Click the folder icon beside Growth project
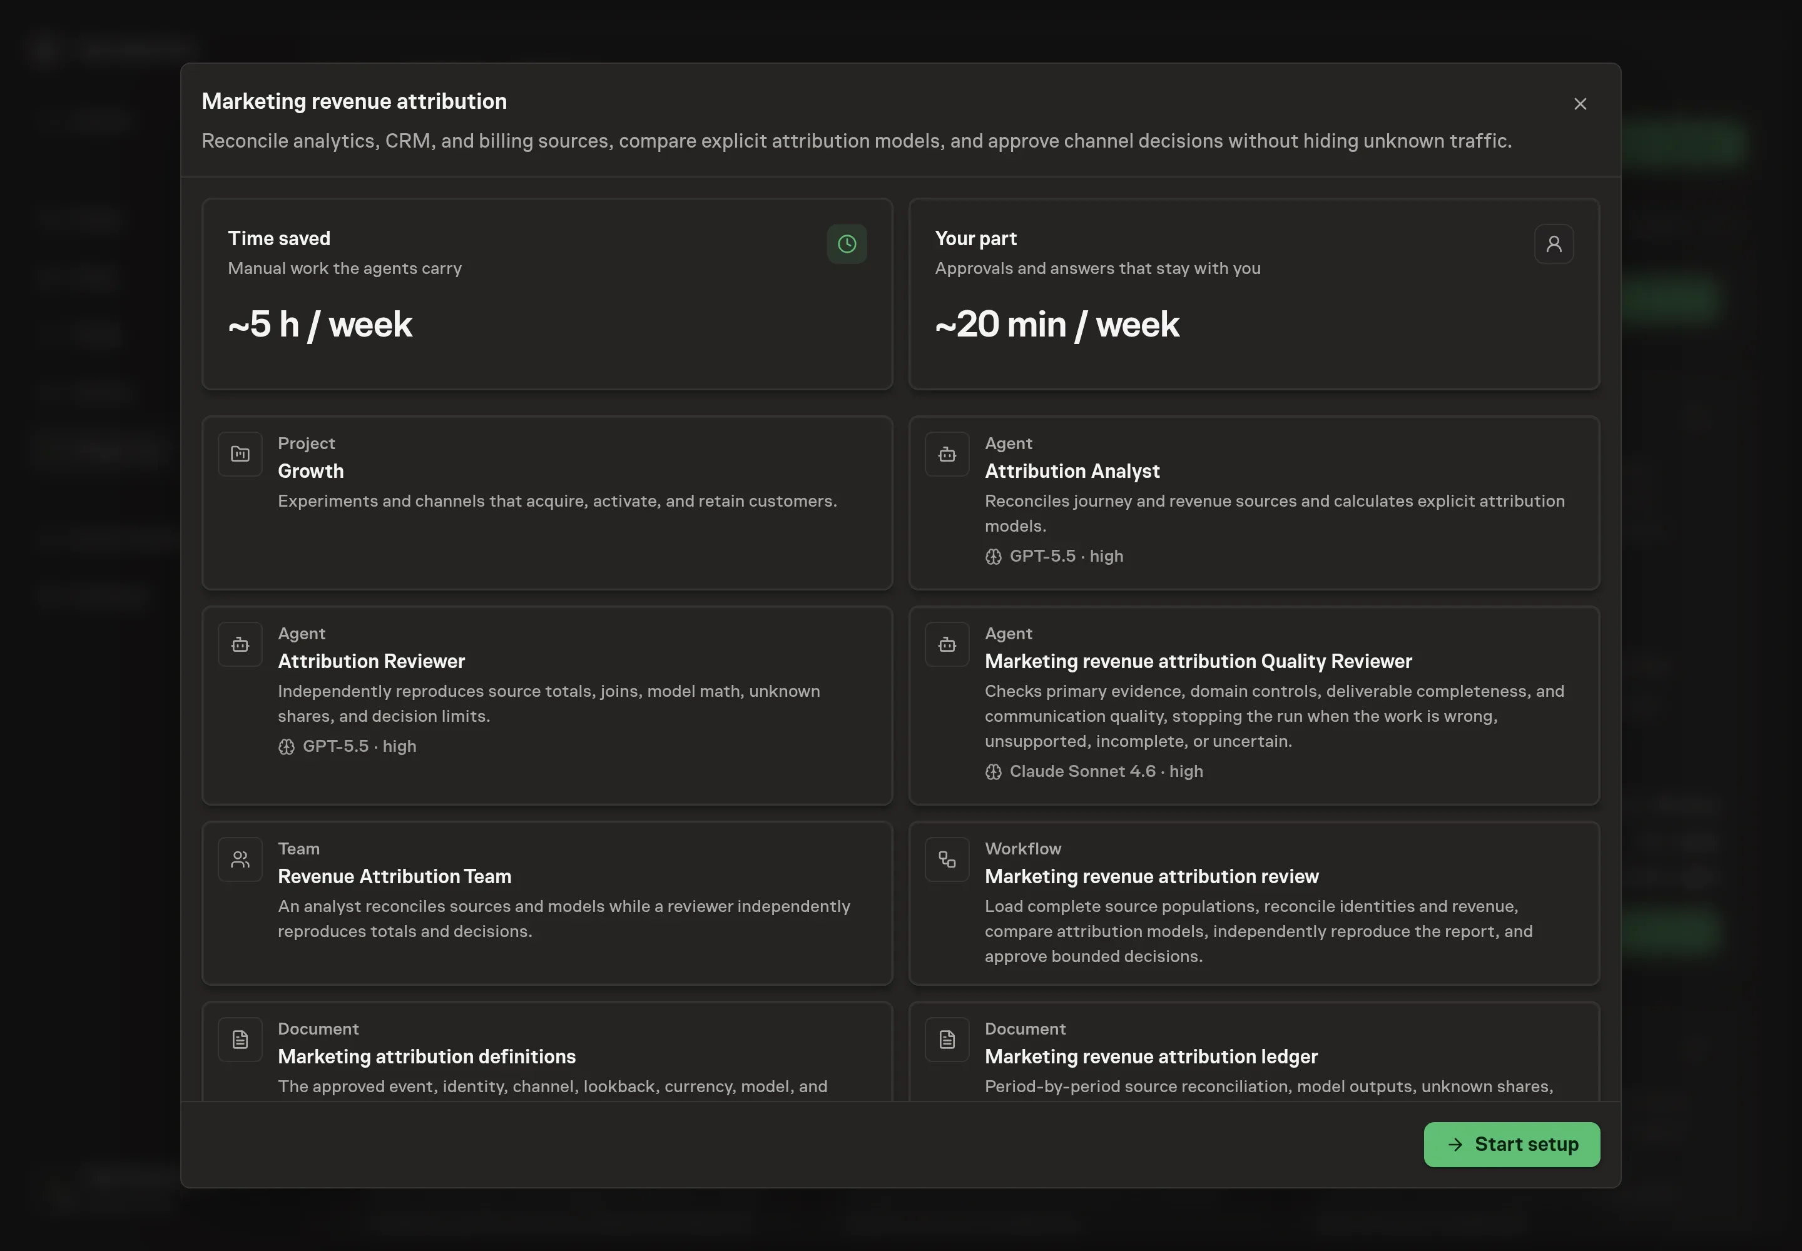The image size is (1802, 1251). [x=240, y=454]
